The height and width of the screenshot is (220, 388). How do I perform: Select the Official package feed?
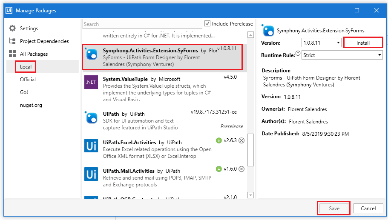(x=28, y=80)
